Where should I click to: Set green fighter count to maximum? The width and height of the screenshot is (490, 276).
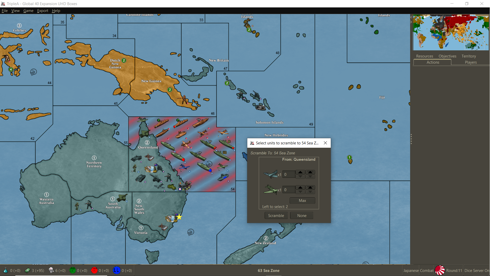(x=310, y=188)
